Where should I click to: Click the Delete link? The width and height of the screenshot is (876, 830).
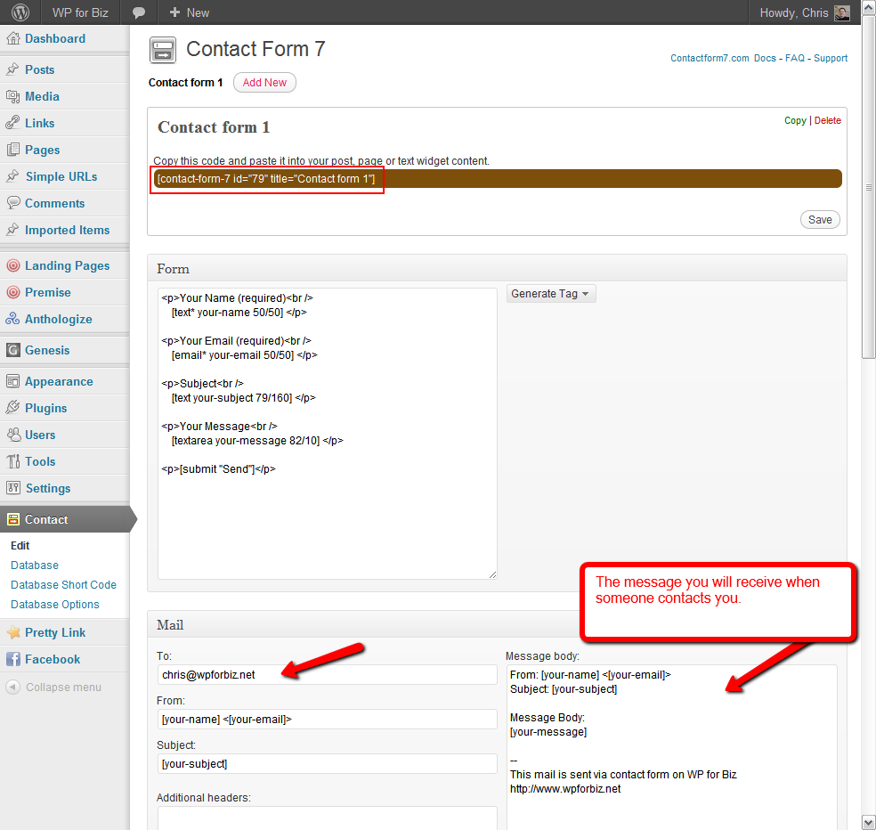(x=827, y=121)
